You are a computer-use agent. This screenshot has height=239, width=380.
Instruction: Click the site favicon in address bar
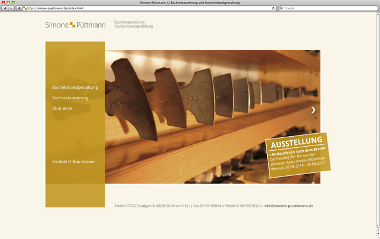(25, 8)
